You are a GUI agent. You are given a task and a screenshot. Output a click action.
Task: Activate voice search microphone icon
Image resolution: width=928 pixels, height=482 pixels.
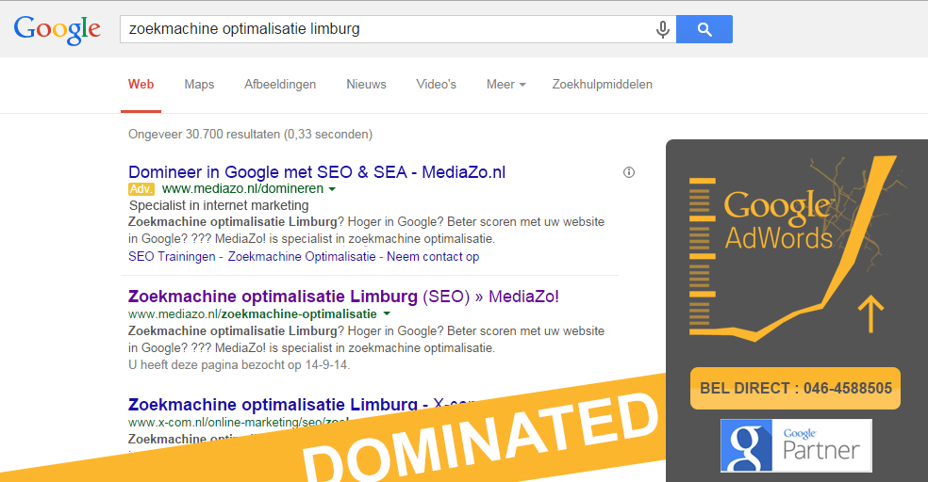663,29
